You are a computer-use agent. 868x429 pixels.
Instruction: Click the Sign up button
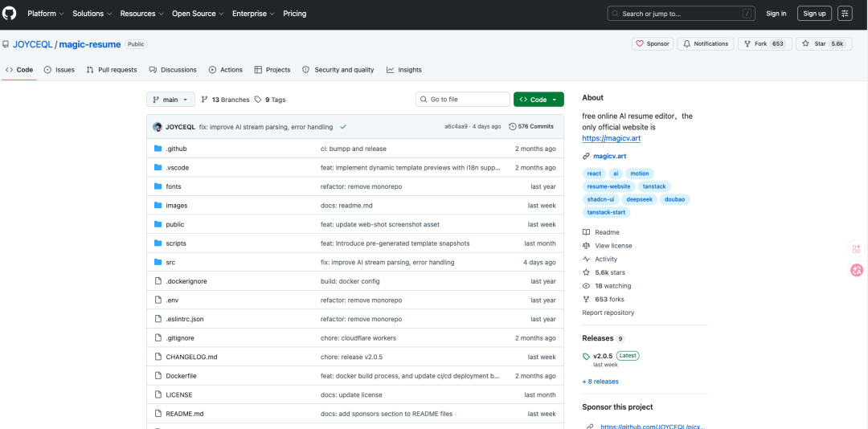click(x=814, y=14)
